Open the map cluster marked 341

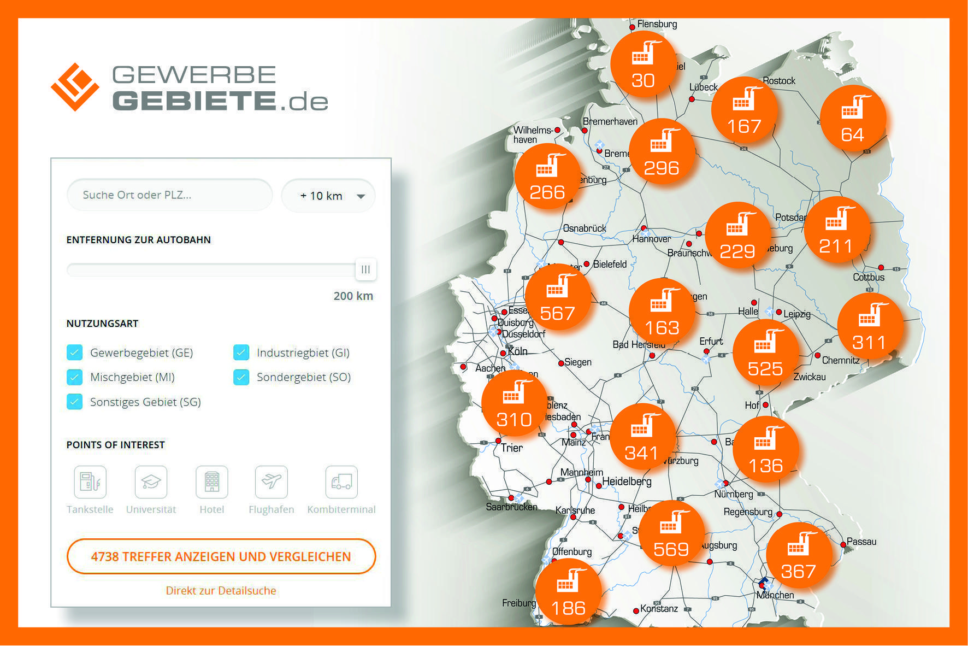tap(642, 437)
